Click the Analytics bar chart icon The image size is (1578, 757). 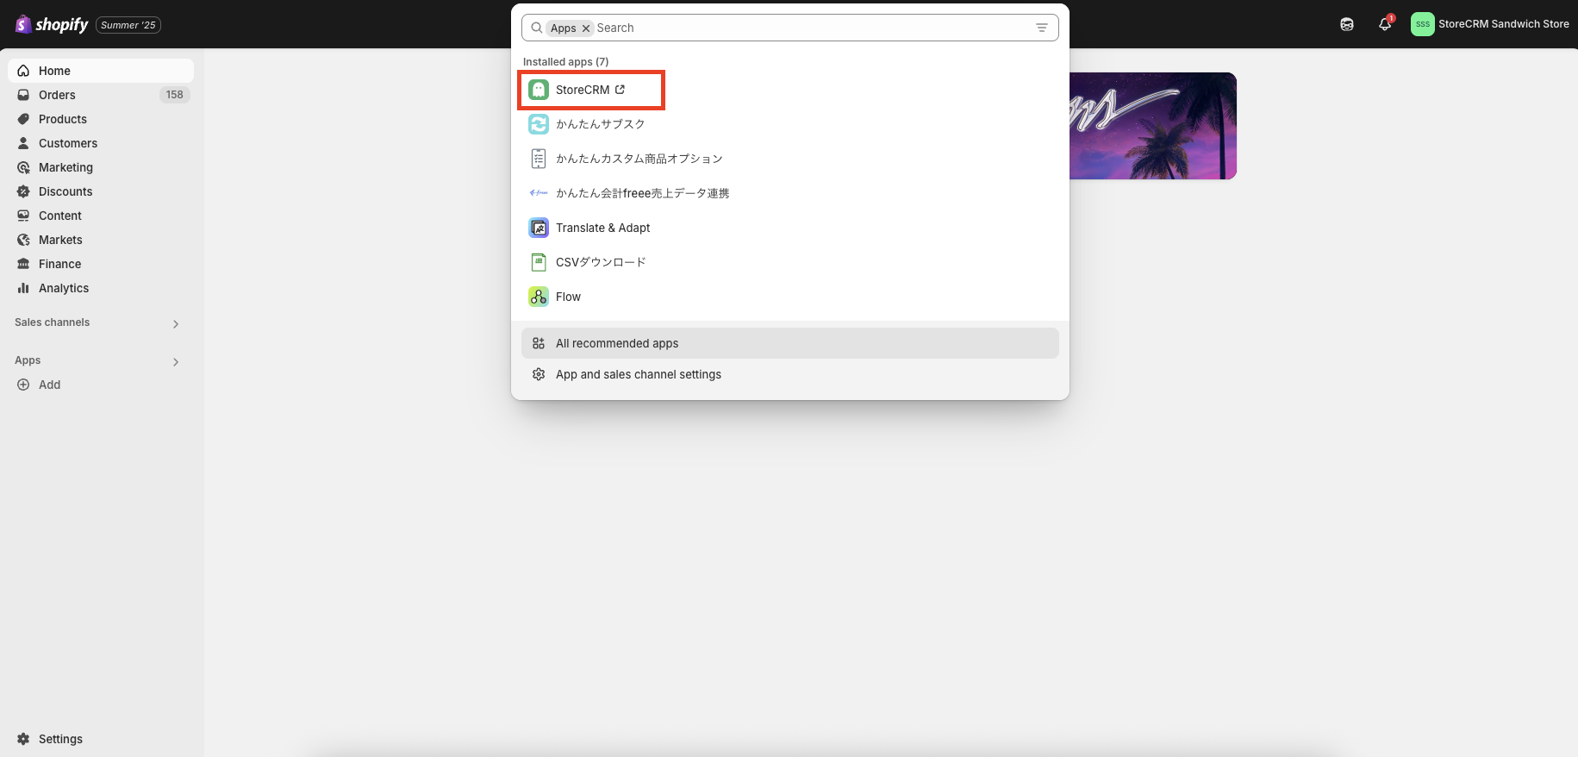pos(23,288)
